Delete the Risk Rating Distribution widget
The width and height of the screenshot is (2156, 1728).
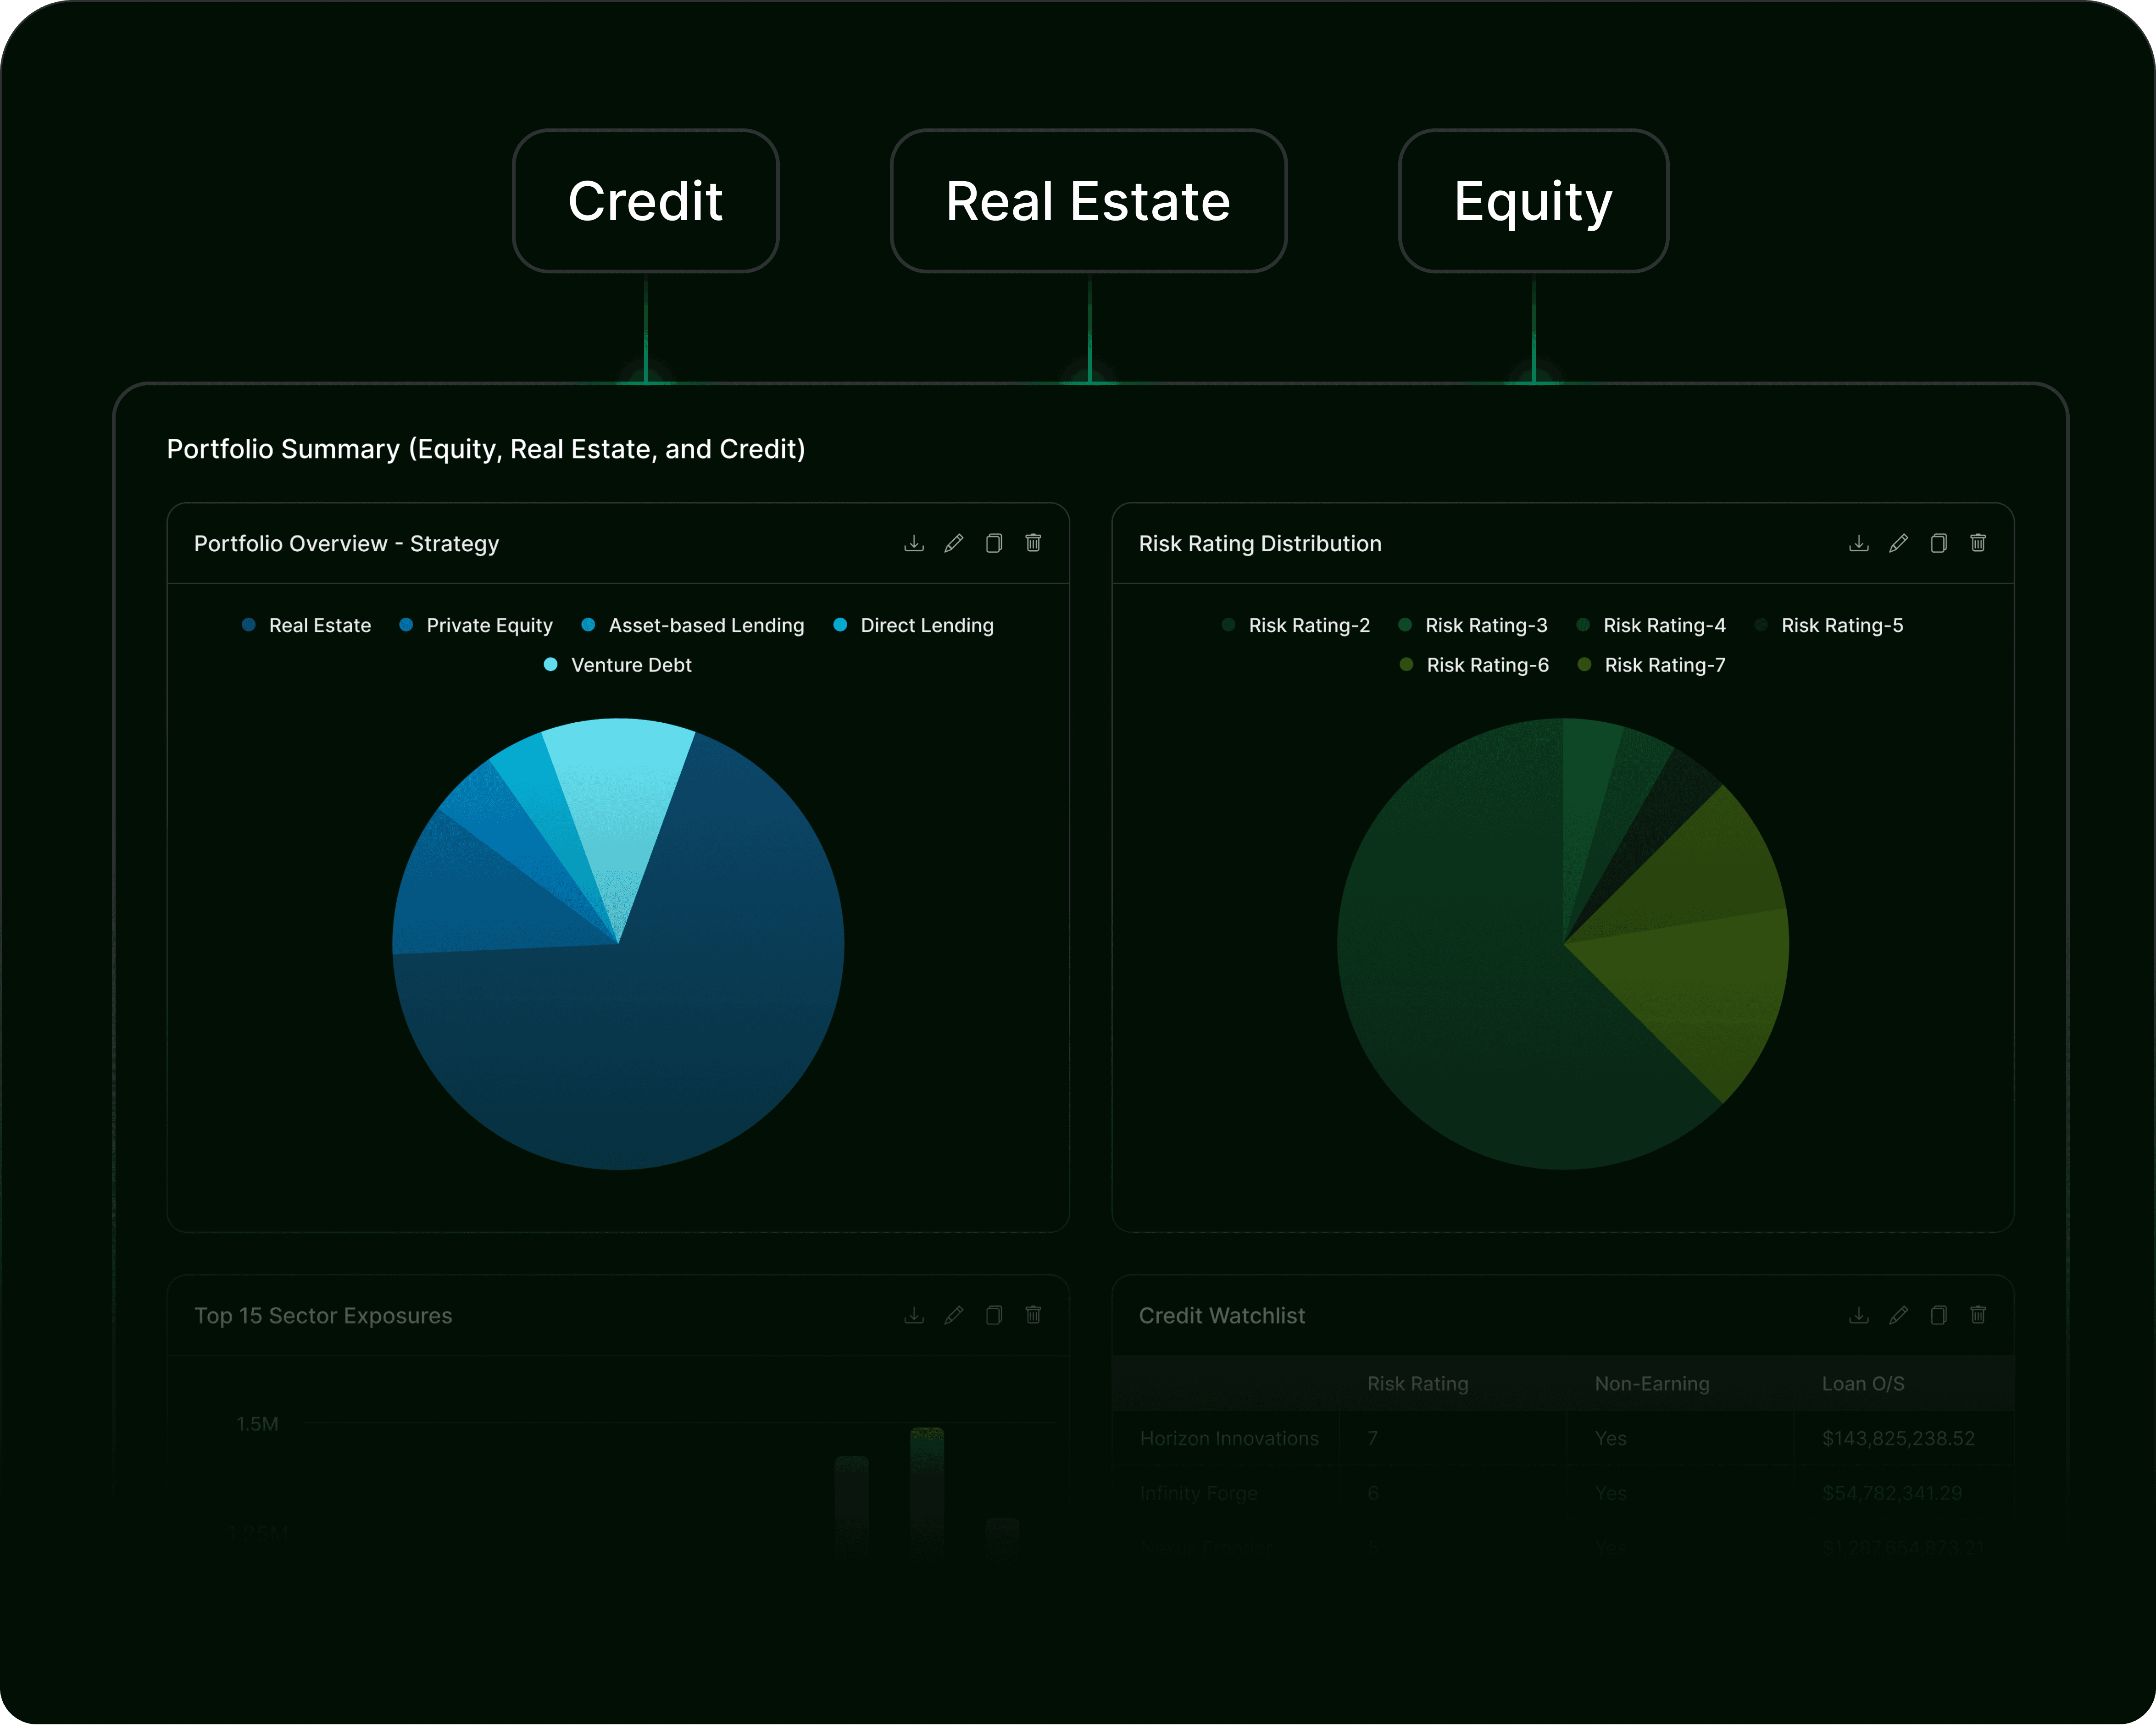tap(1978, 543)
